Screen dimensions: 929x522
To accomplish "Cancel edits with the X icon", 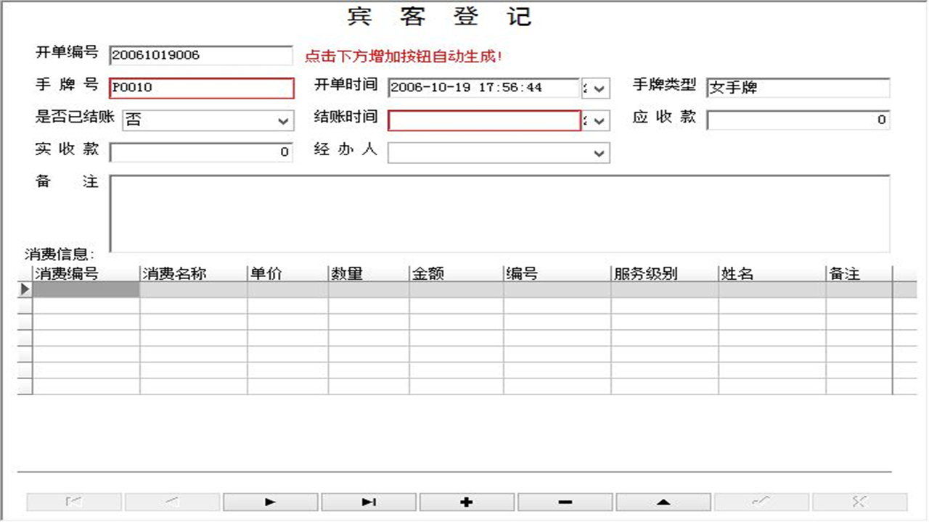I will click(x=861, y=501).
